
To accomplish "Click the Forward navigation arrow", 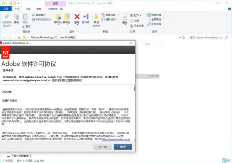I will pyautogui.click(x=10, y=38).
